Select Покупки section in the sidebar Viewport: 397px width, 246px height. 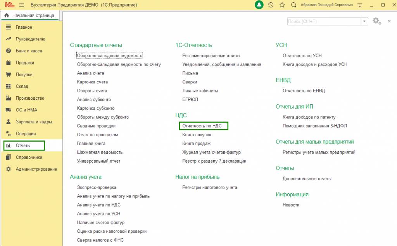[24, 74]
